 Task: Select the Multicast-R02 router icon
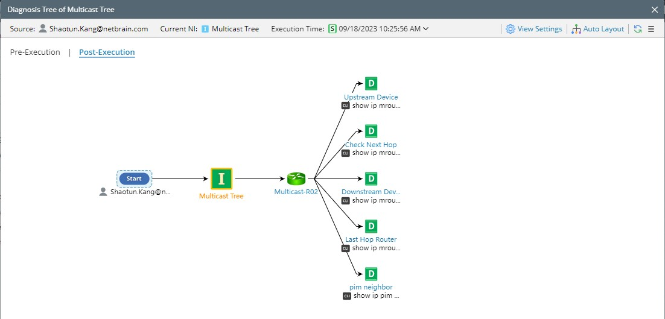tap(296, 178)
